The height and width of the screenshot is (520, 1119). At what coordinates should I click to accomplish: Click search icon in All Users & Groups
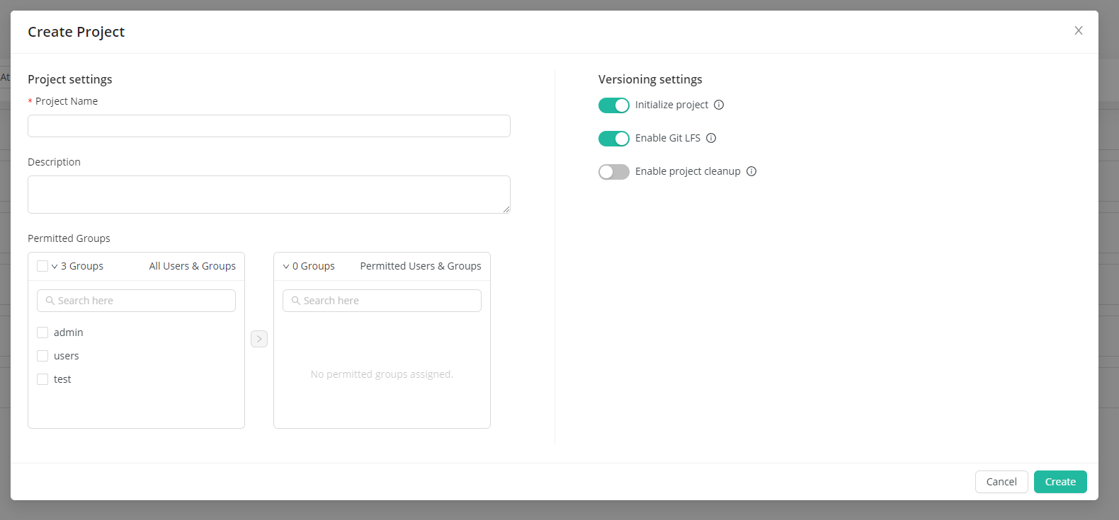(50, 301)
